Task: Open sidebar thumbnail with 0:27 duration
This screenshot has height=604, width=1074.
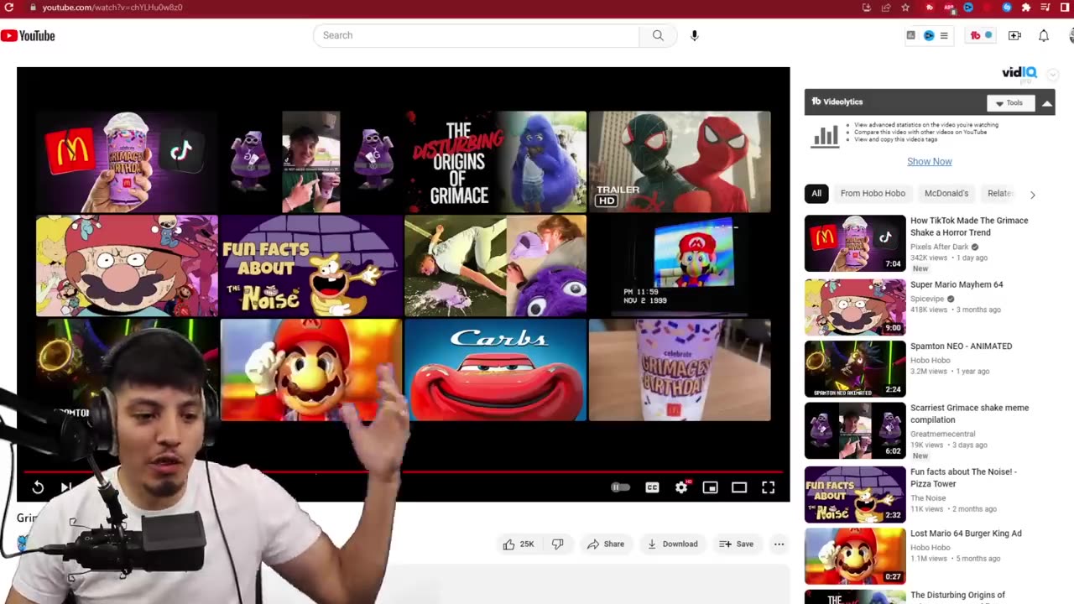Action: (x=855, y=555)
